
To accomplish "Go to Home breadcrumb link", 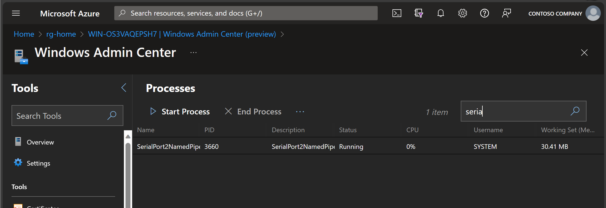I will pyautogui.click(x=24, y=34).
